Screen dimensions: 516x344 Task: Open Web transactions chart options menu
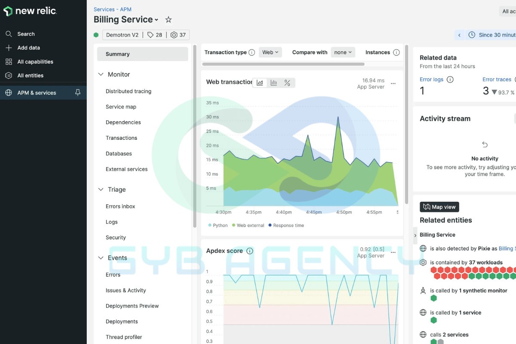pyautogui.click(x=393, y=83)
